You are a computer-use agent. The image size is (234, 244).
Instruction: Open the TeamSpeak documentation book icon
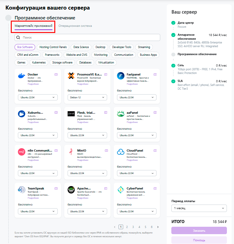pos(56,189)
